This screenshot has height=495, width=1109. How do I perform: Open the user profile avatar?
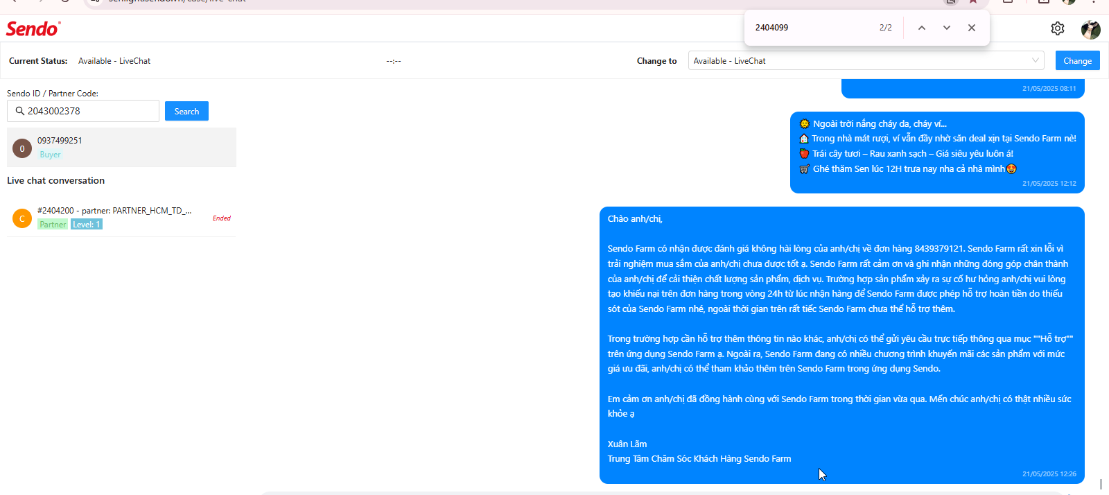coord(1090,29)
